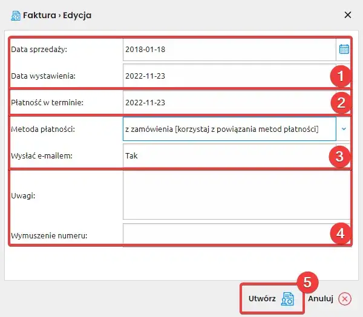This screenshot has height=317, width=363.
Task: Click the invoice icon beside Faktura title
Action: tap(16, 16)
